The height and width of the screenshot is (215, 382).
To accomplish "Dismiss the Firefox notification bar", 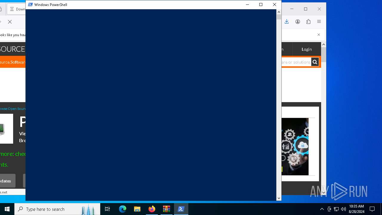I will point(319,35).
